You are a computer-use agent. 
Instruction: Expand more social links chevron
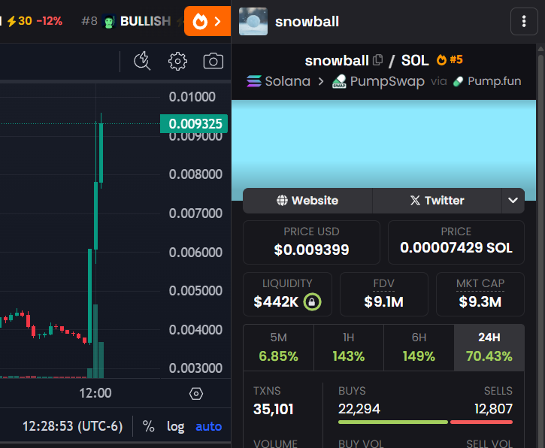(513, 201)
